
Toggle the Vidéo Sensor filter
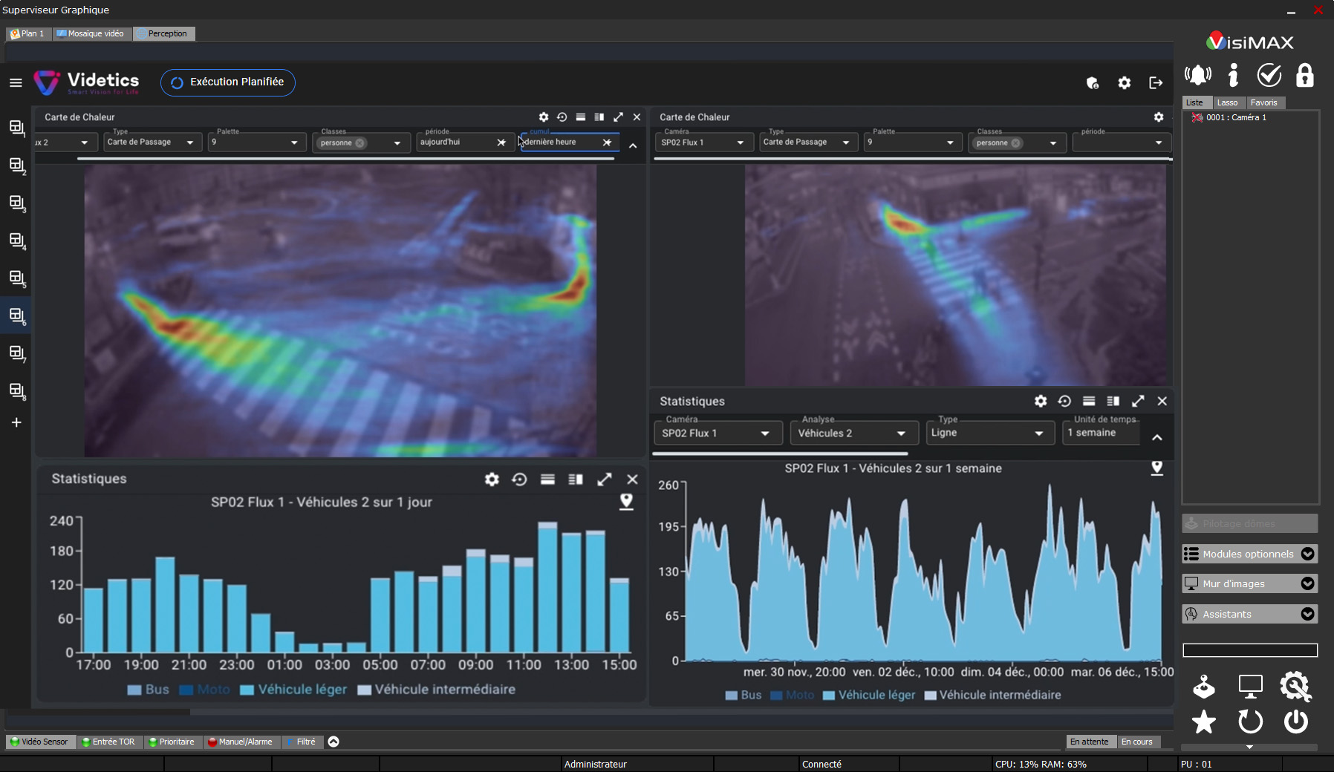tap(41, 742)
